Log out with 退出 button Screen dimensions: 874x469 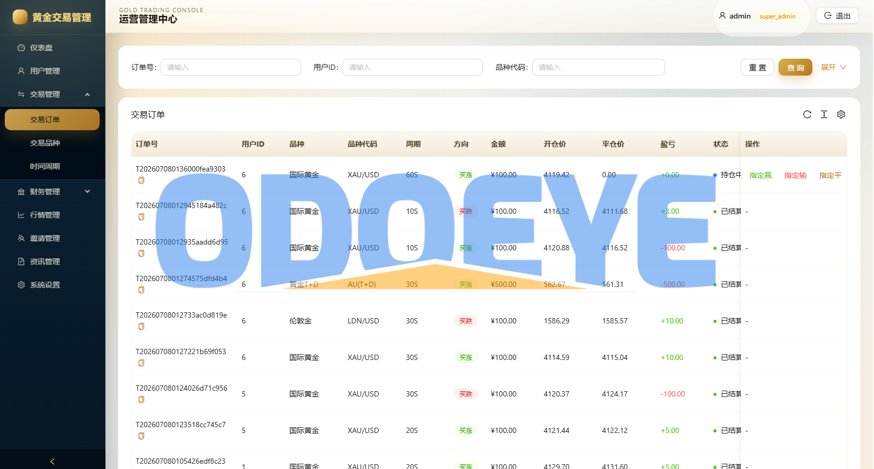pos(837,16)
